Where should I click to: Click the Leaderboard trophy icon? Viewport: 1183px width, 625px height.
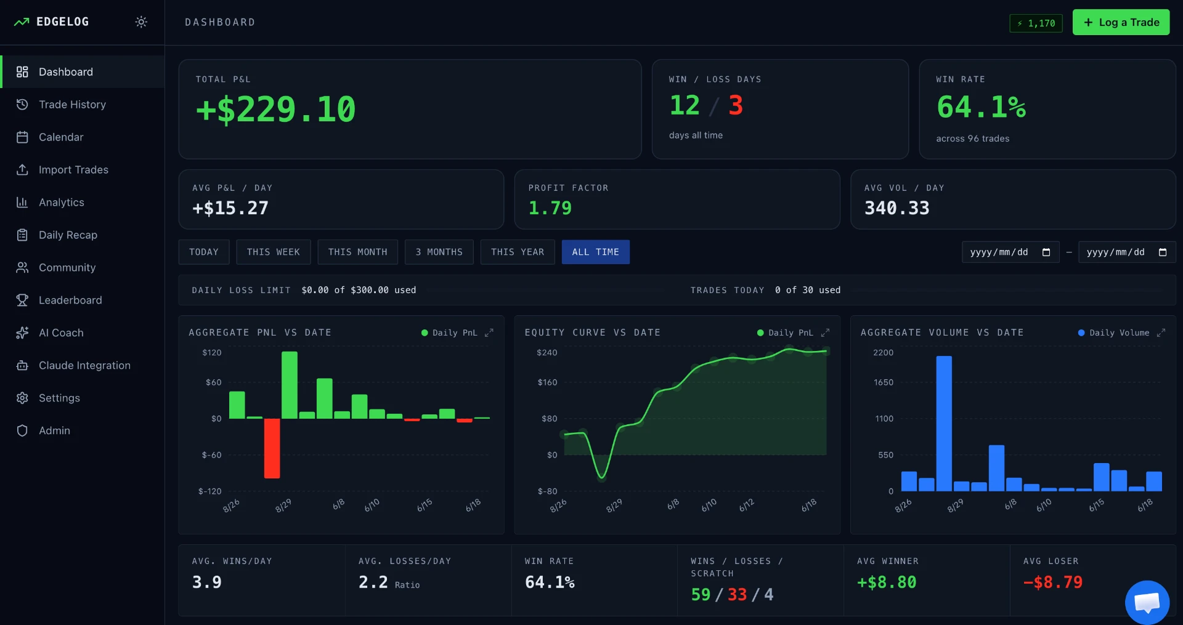coord(22,300)
